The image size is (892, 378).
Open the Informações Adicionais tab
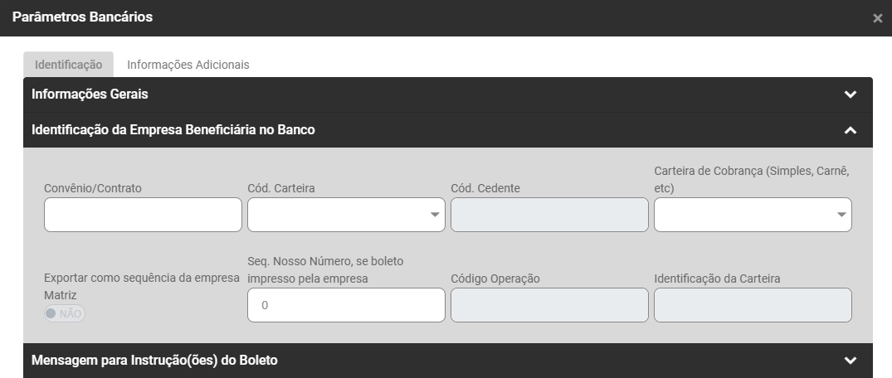click(188, 65)
